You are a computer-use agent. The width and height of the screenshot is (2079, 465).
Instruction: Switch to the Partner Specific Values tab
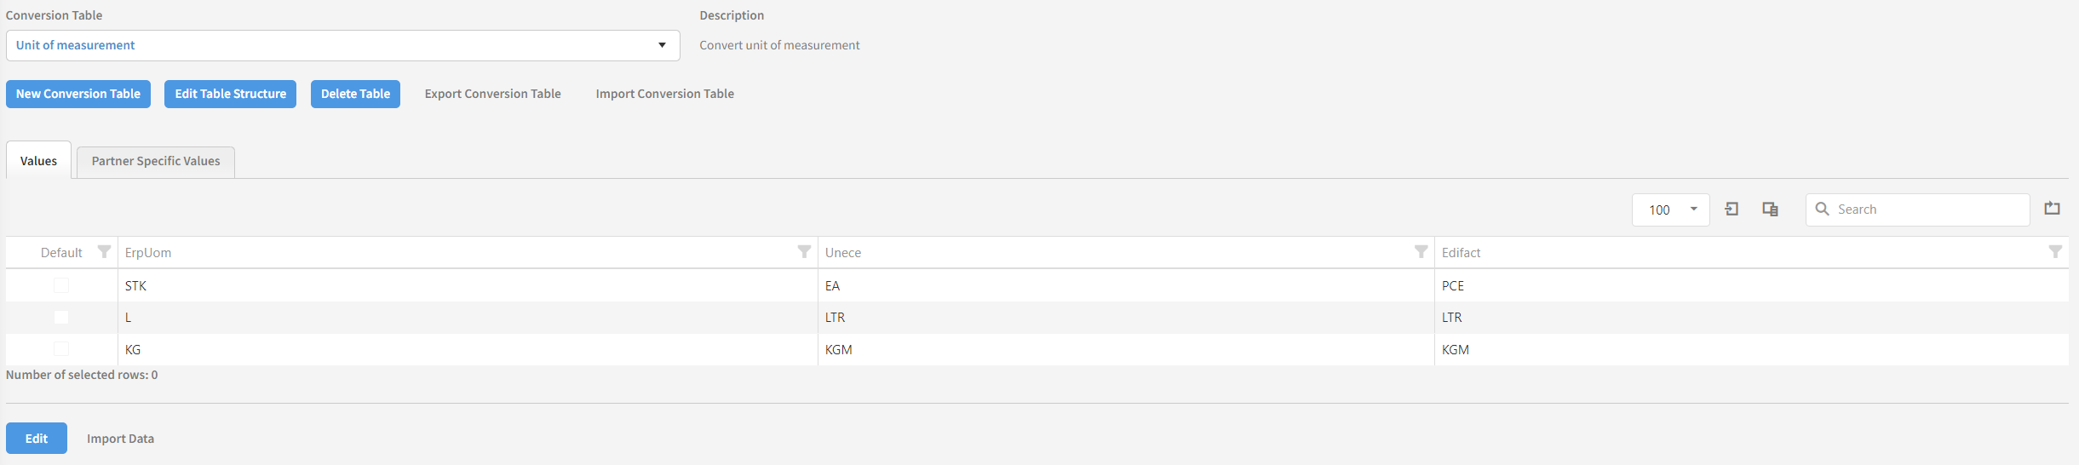(x=156, y=161)
